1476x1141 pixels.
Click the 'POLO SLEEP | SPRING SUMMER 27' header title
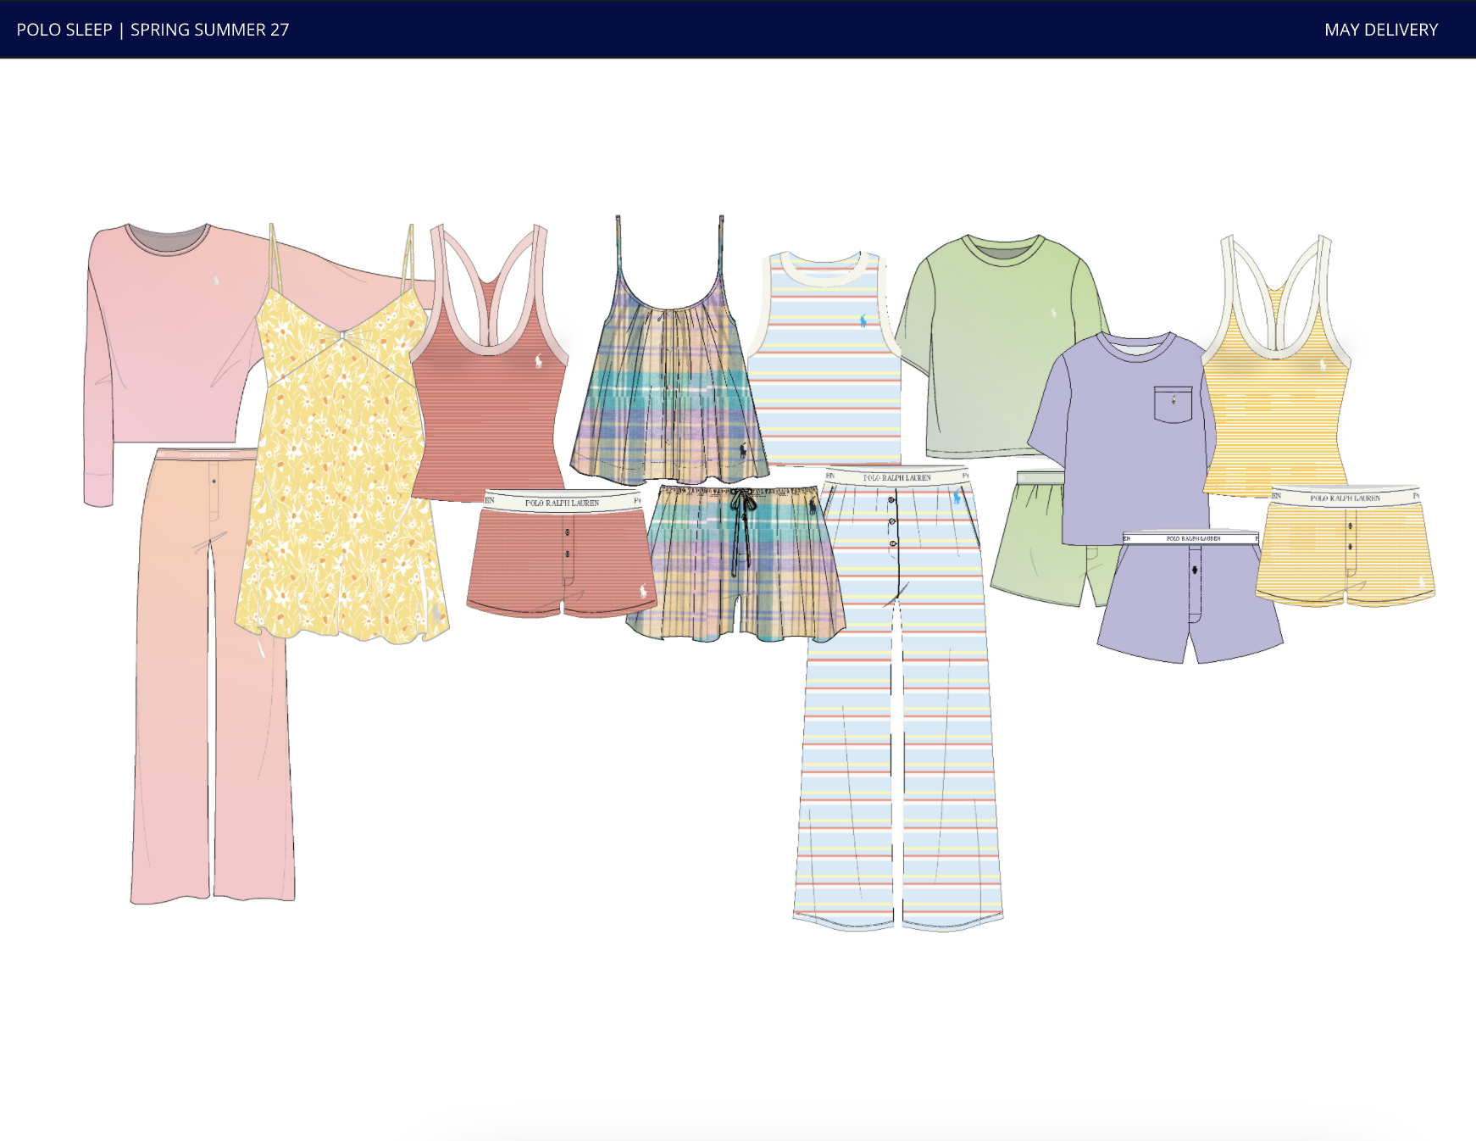[x=153, y=30]
